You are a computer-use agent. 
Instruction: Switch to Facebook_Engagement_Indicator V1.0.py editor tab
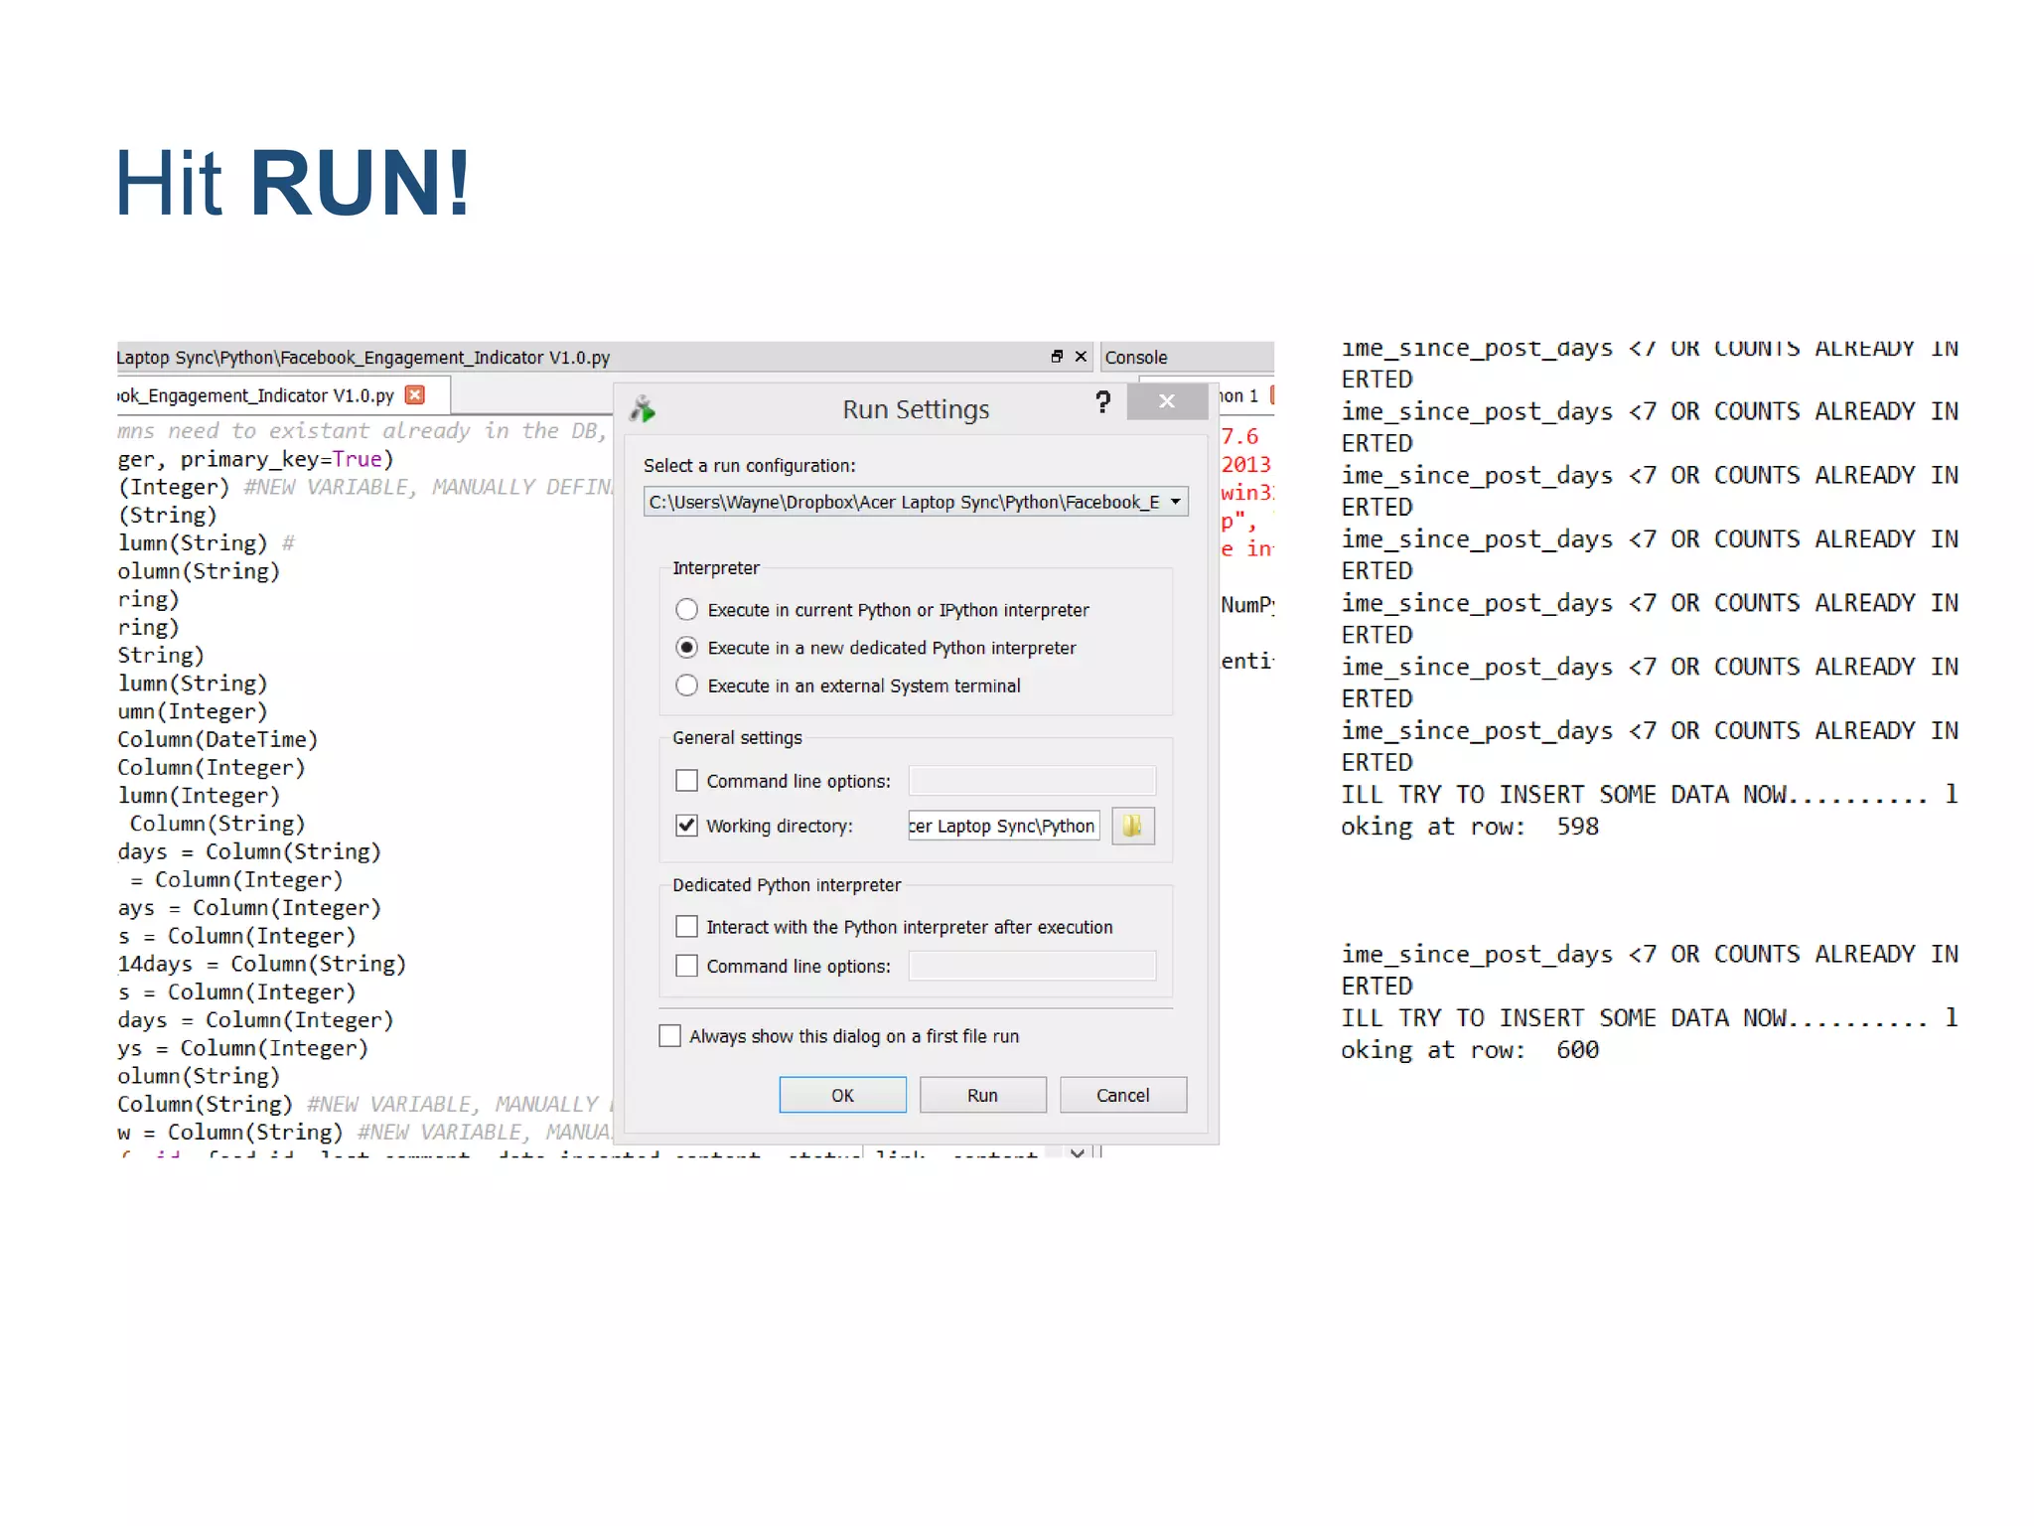point(258,395)
